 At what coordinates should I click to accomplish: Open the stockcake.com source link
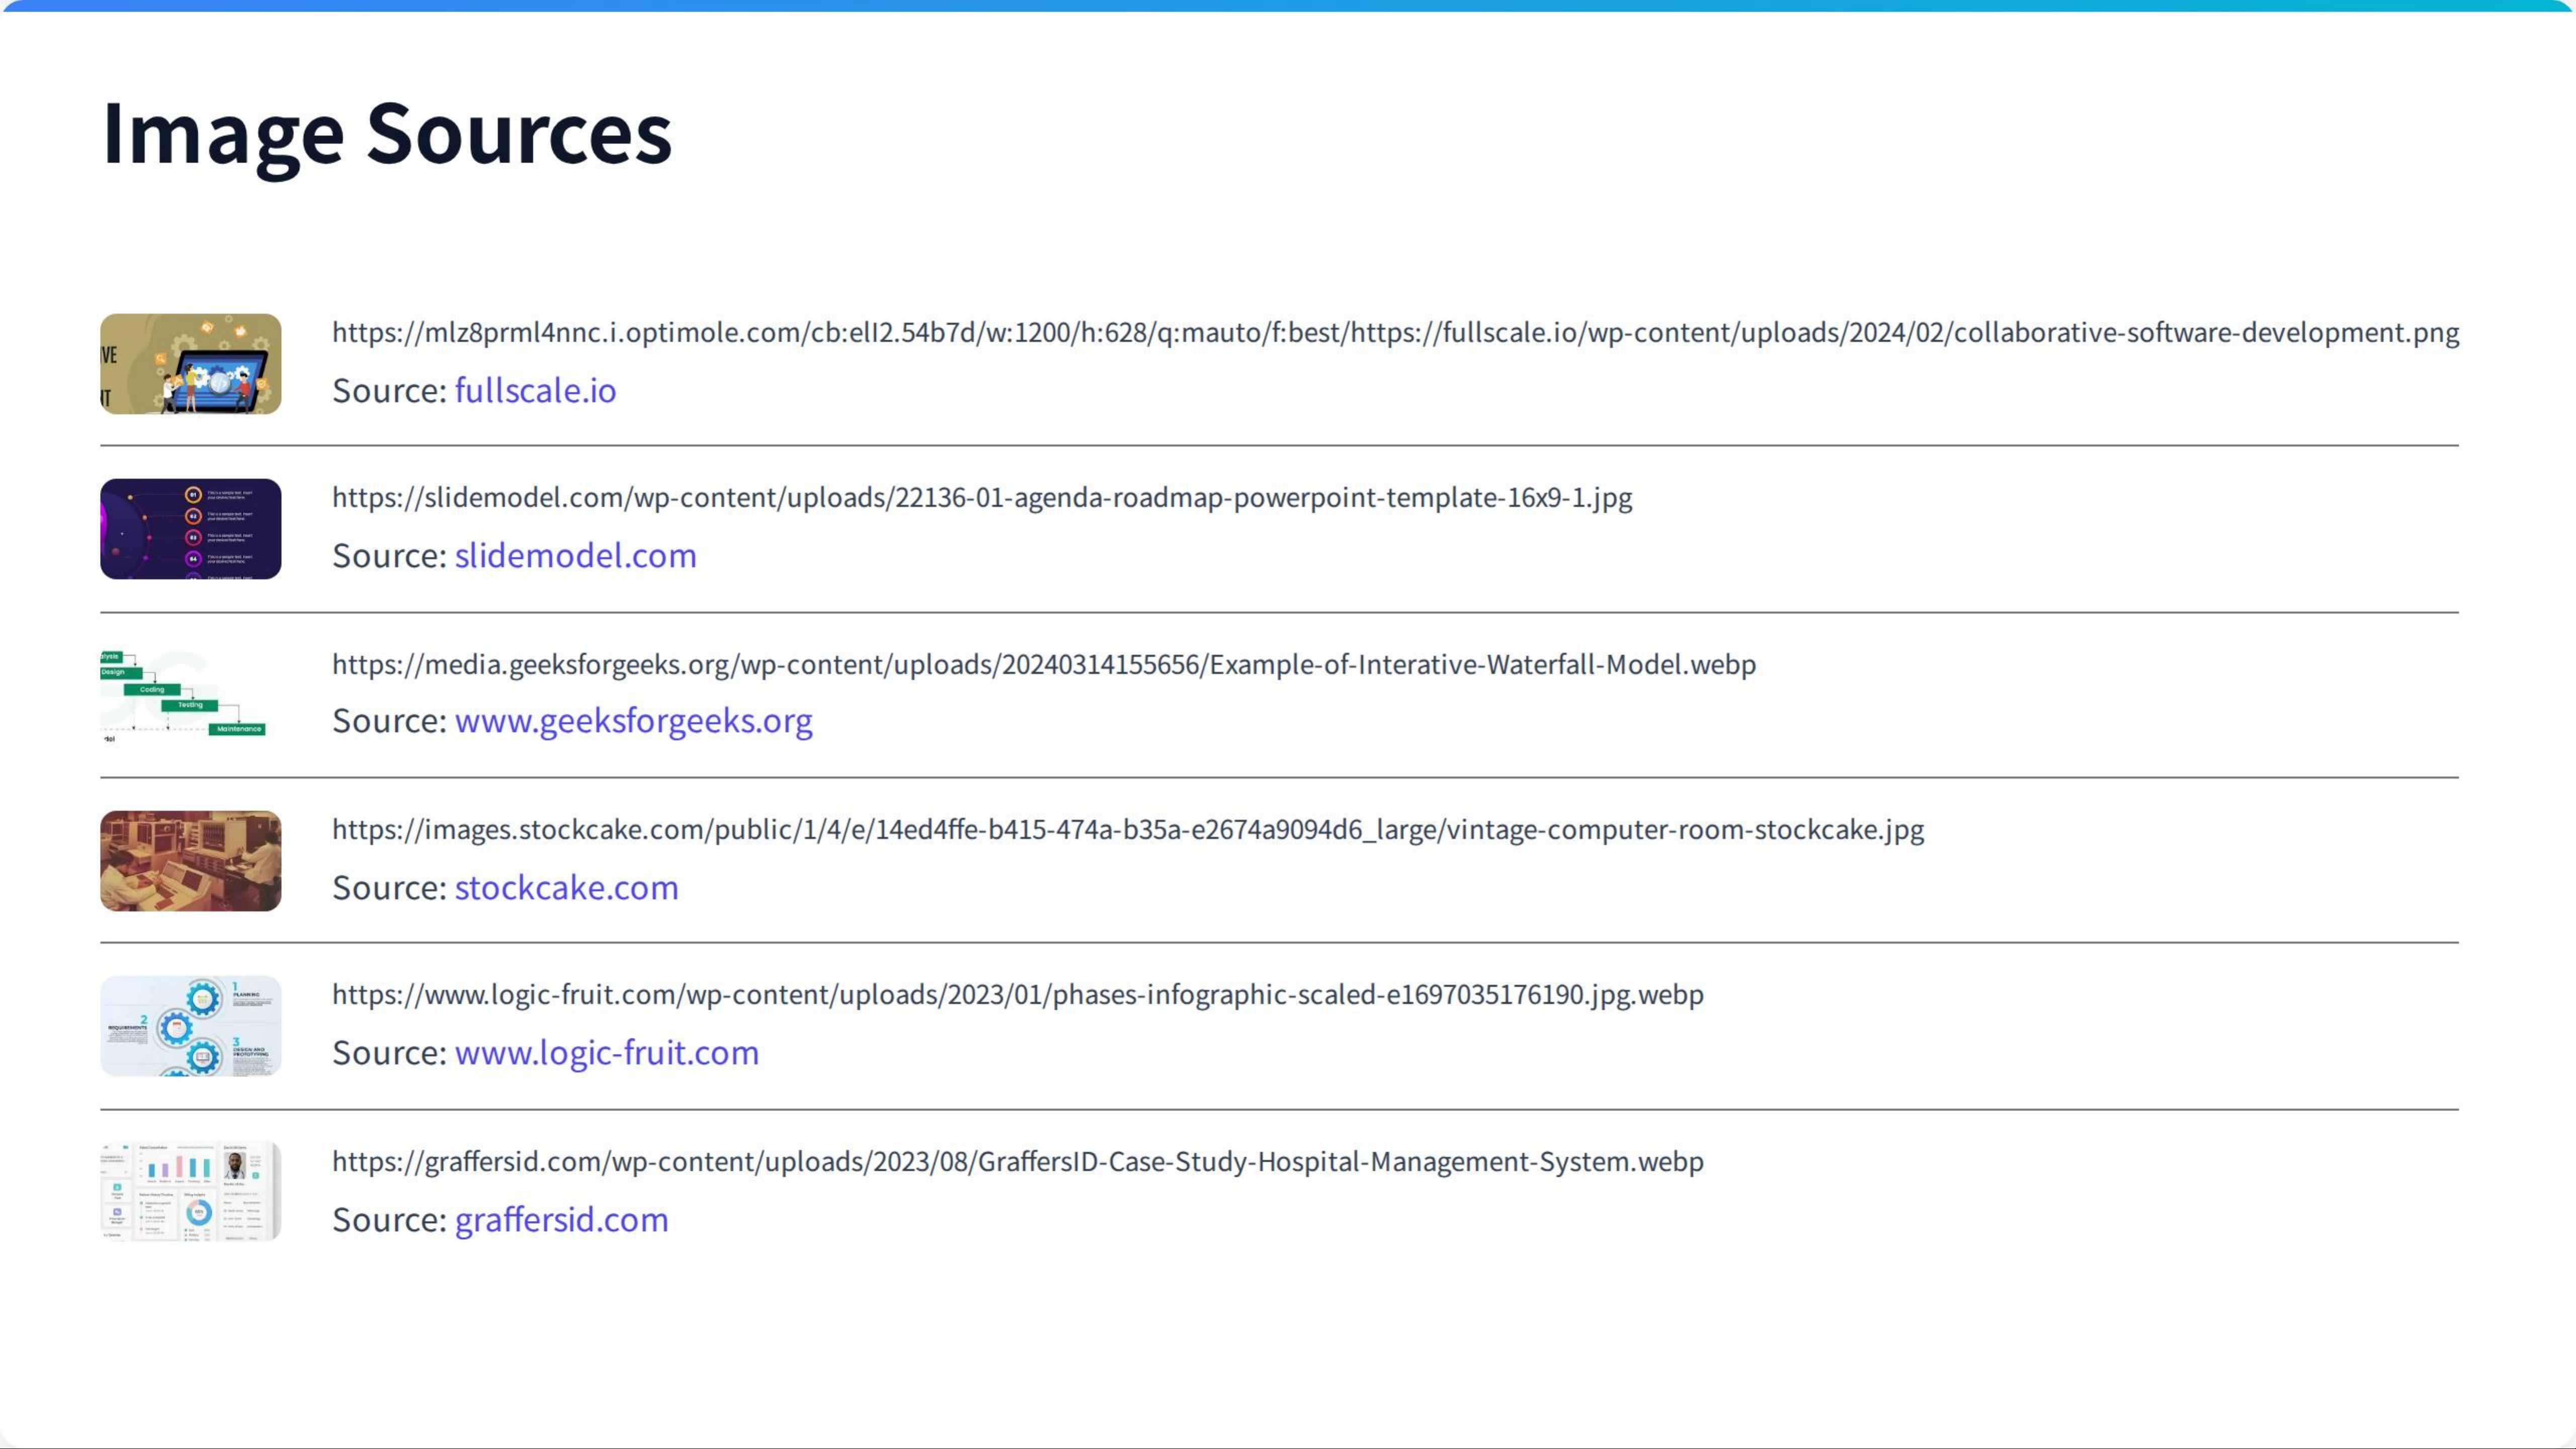coord(566,887)
